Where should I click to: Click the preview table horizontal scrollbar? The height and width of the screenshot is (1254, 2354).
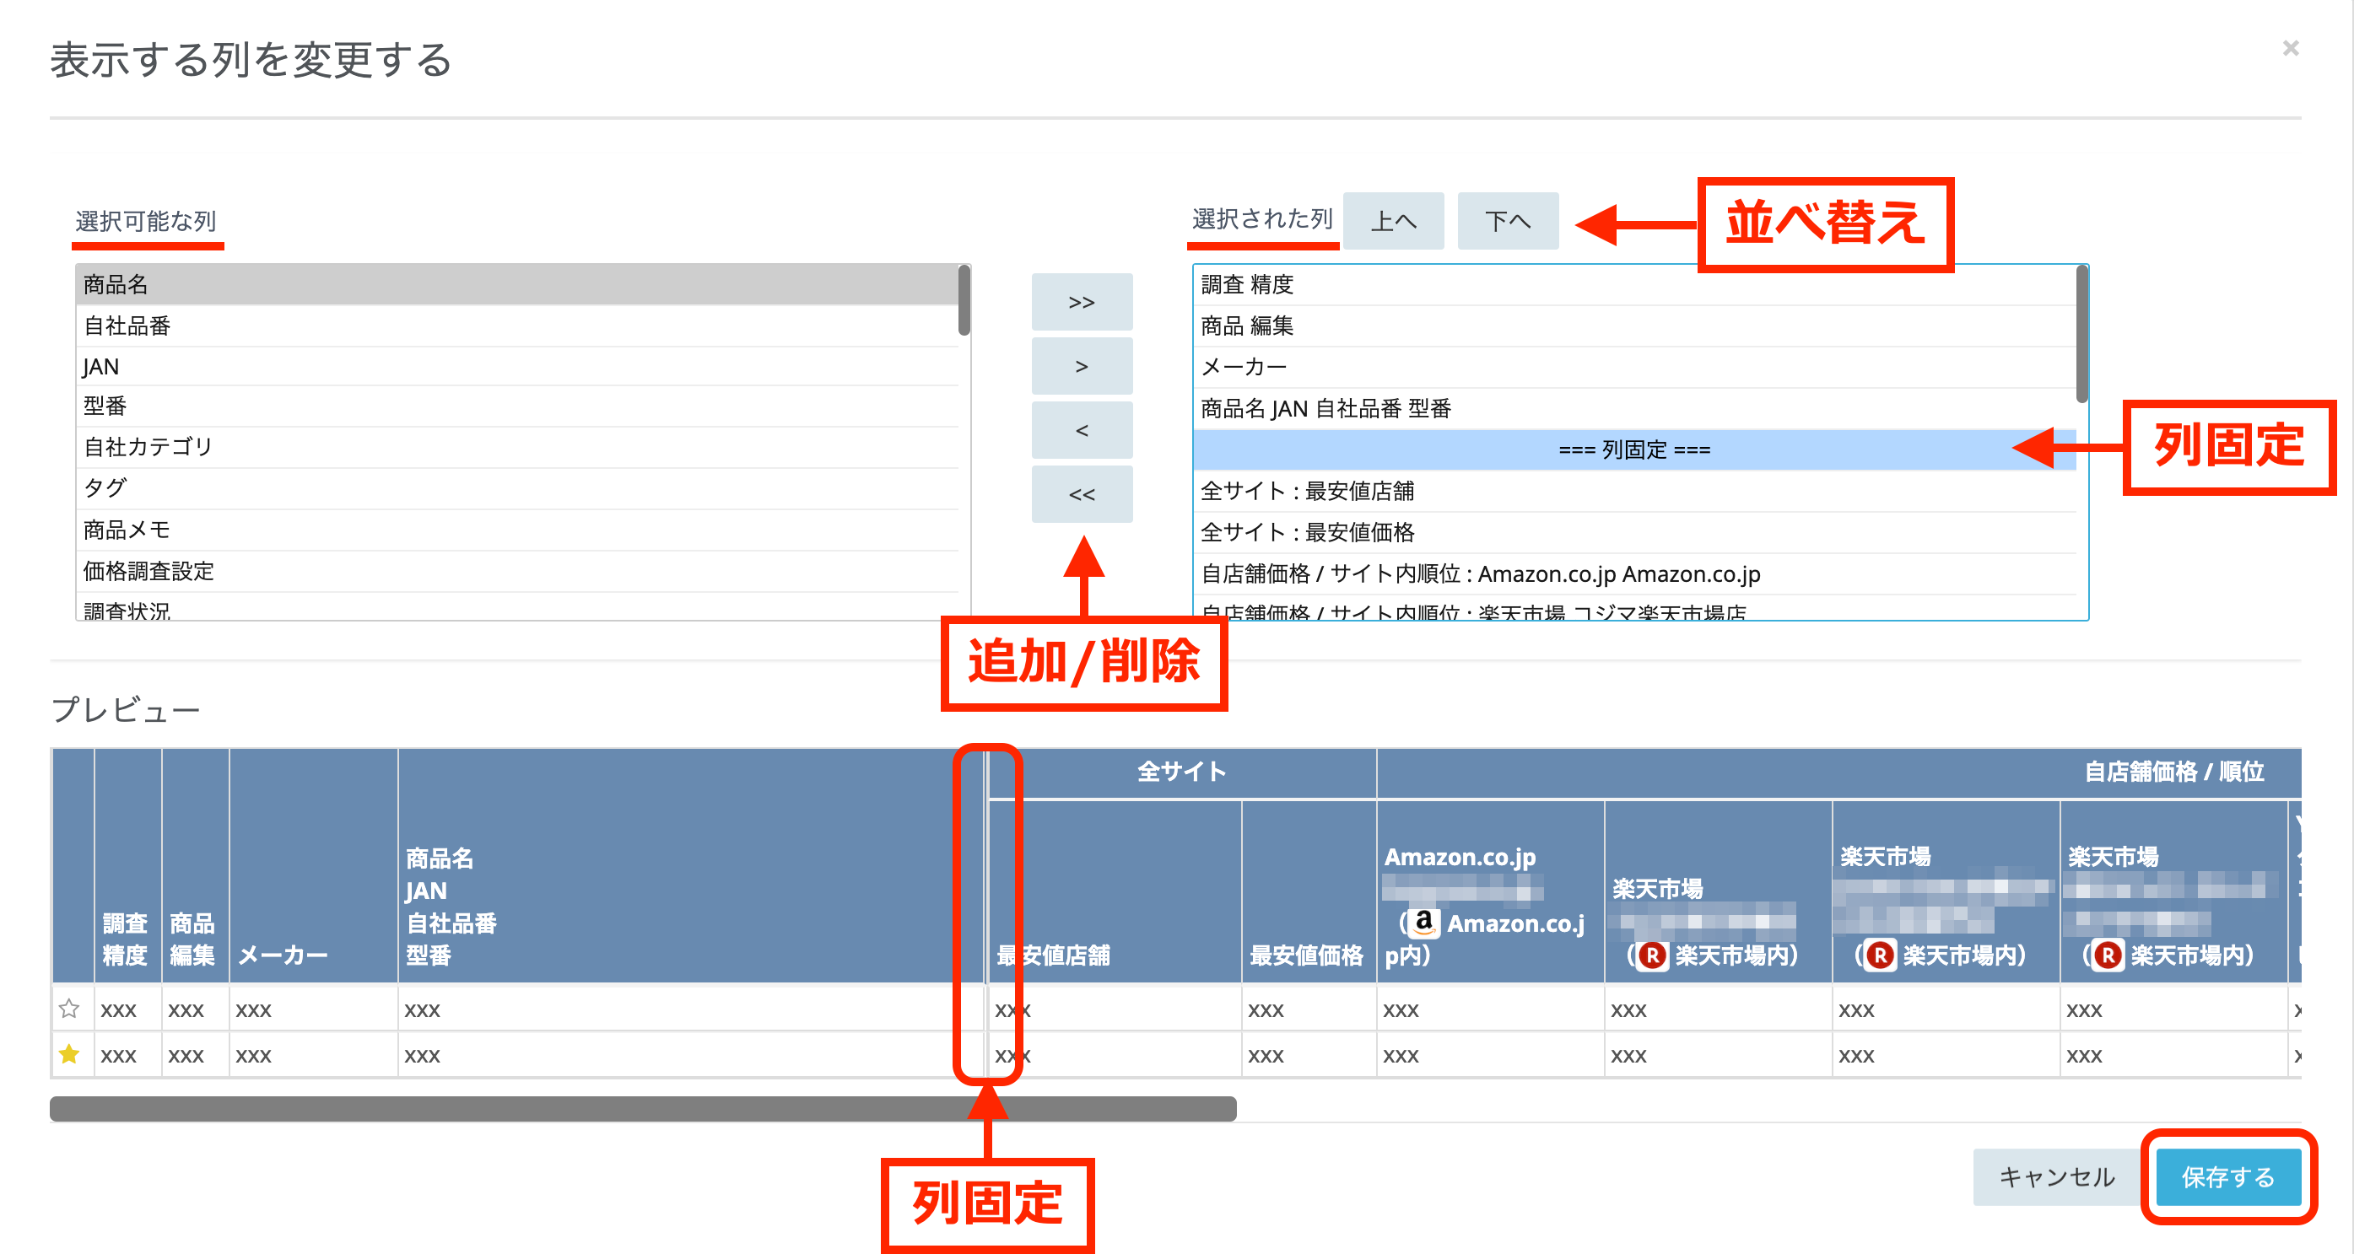coord(642,1108)
